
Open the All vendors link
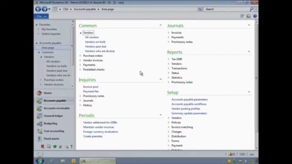coord(92,37)
